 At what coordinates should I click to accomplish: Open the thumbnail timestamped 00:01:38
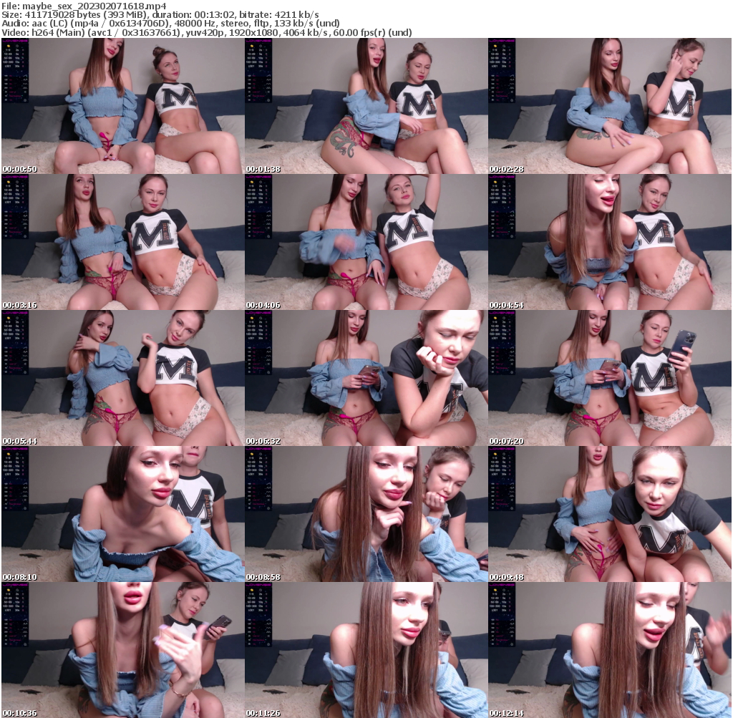[x=366, y=106]
